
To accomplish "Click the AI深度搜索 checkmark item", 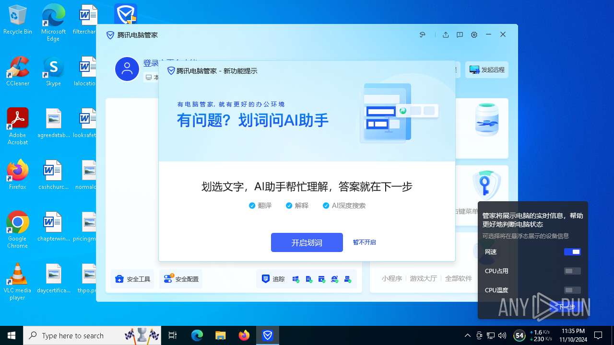I will pyautogui.click(x=344, y=206).
